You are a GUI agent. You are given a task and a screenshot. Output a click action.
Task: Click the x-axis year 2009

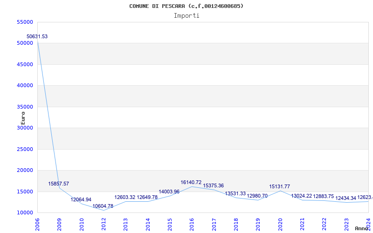[60, 225]
